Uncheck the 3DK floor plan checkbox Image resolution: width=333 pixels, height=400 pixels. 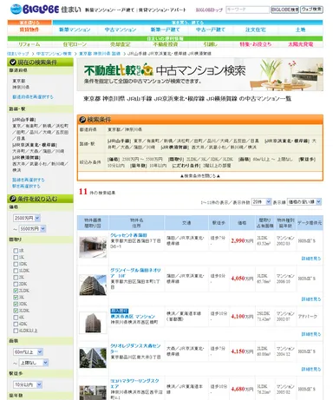[x=16, y=304]
